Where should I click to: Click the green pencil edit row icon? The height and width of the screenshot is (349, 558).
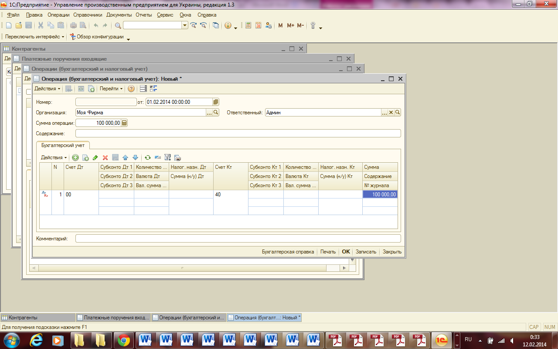[95, 157]
